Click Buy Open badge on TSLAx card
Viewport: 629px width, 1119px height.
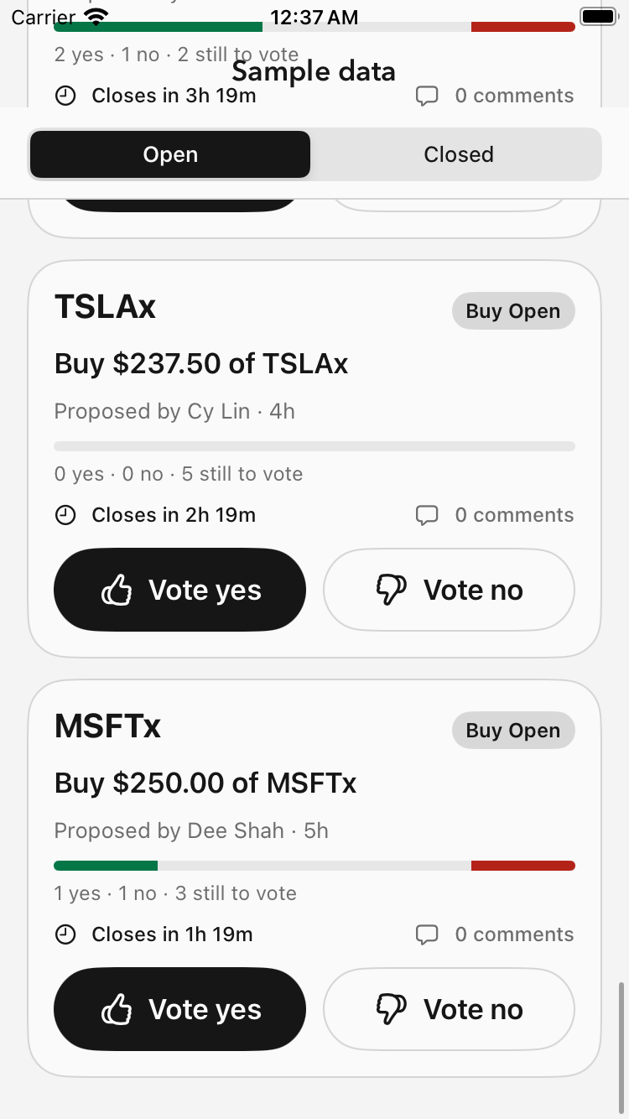[x=513, y=311]
